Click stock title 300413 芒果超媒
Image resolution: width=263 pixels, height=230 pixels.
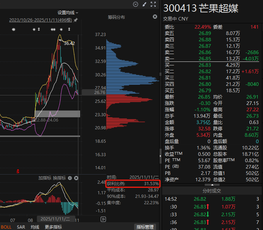[x=201, y=8]
